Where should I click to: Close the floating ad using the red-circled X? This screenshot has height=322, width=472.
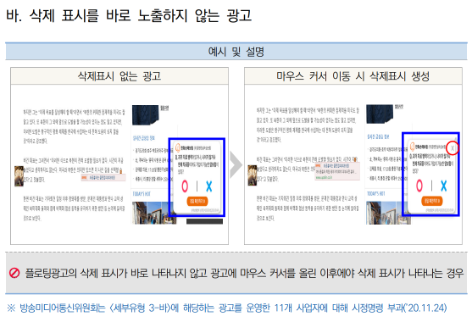pyautogui.click(x=453, y=148)
